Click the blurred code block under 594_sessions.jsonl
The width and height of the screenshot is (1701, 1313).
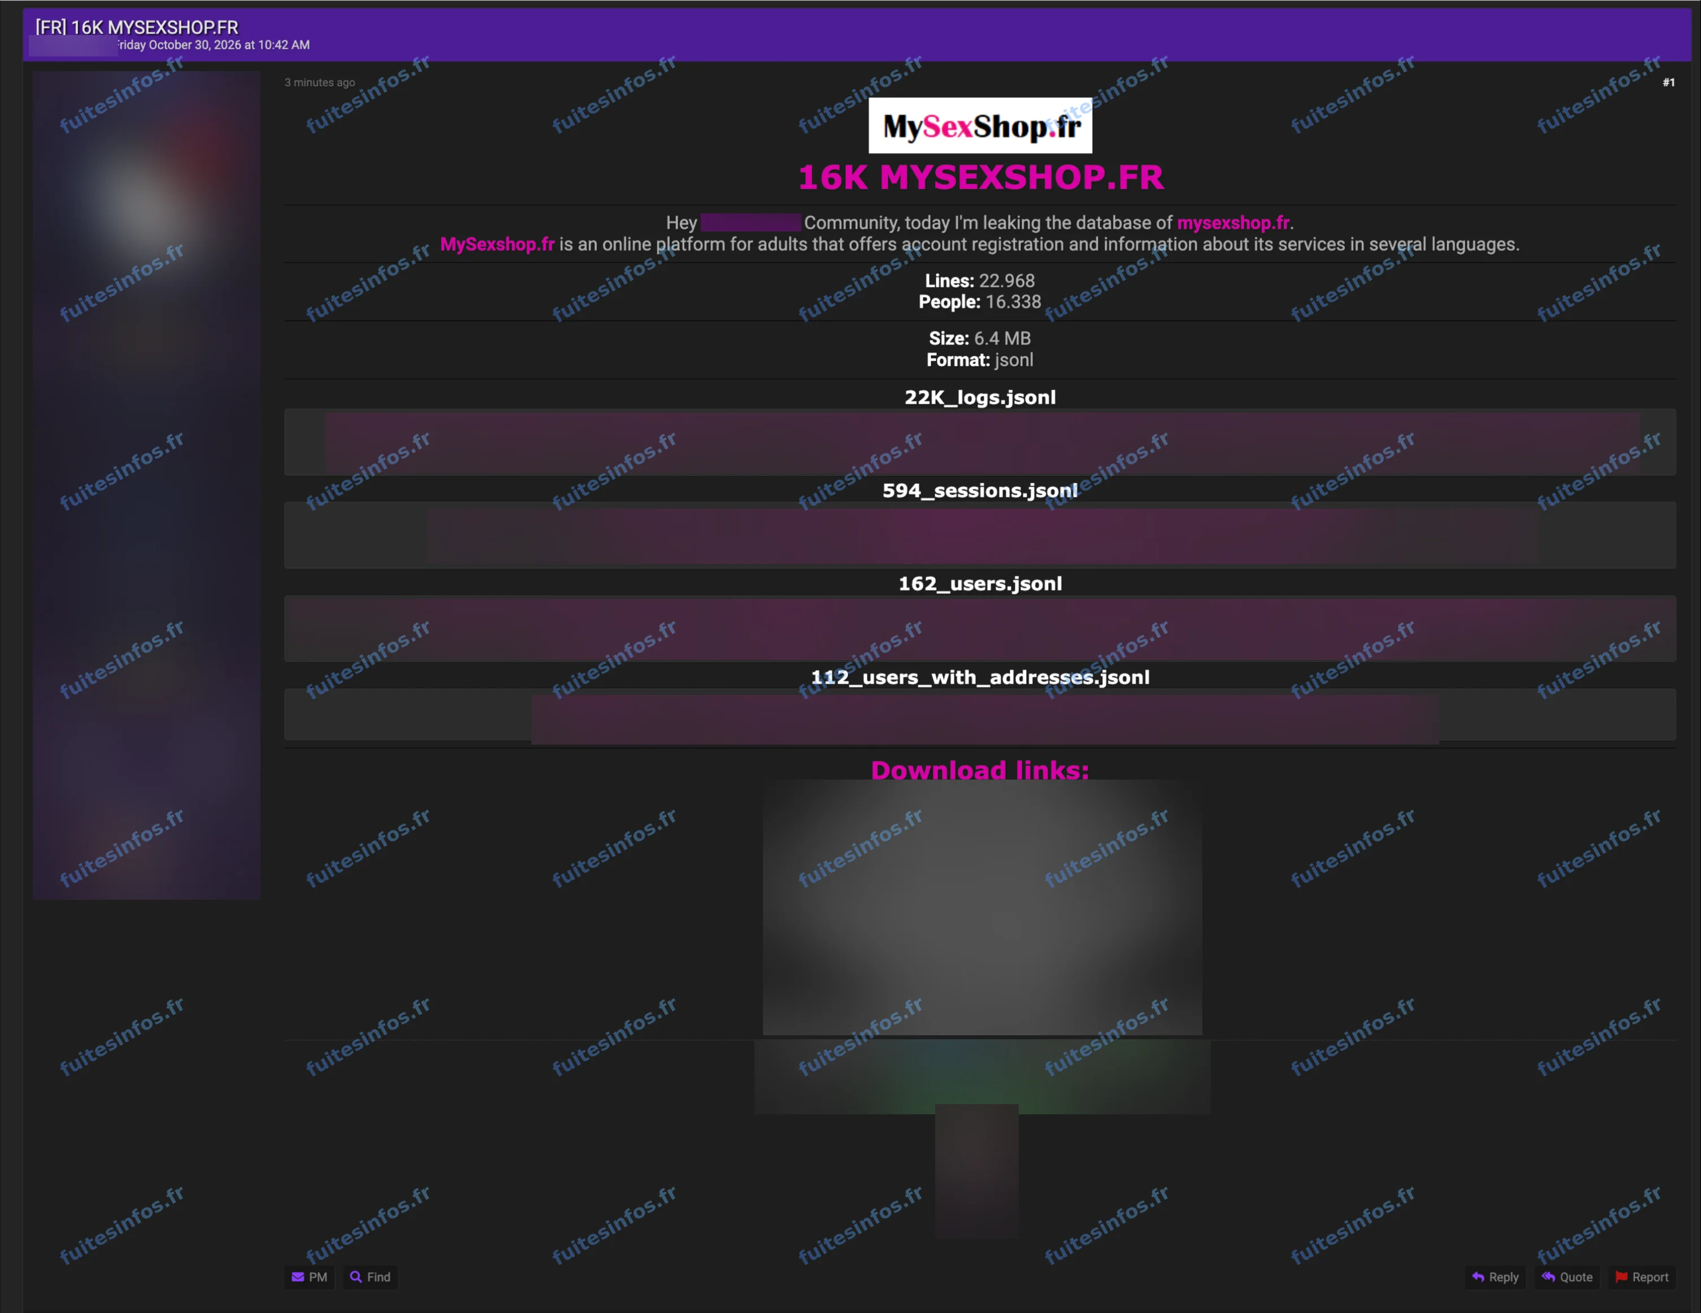(980, 536)
